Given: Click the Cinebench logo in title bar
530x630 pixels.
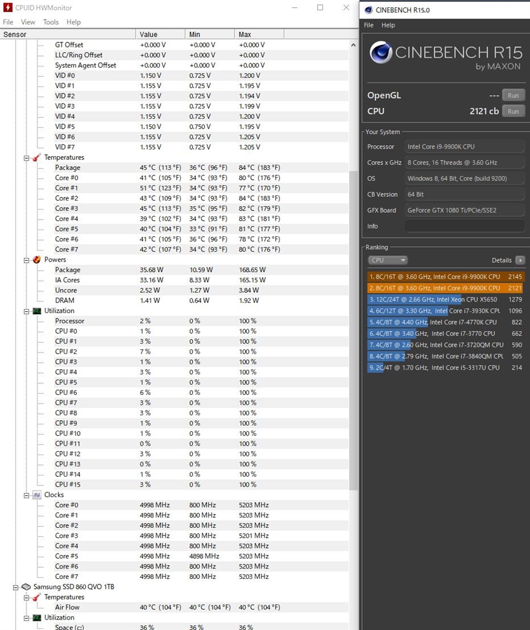Looking at the screenshot, I should click(x=368, y=10).
